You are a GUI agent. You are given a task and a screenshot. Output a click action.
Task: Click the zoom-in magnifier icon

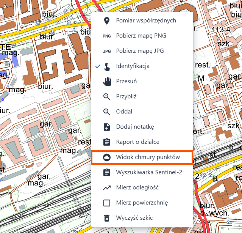[107, 97]
